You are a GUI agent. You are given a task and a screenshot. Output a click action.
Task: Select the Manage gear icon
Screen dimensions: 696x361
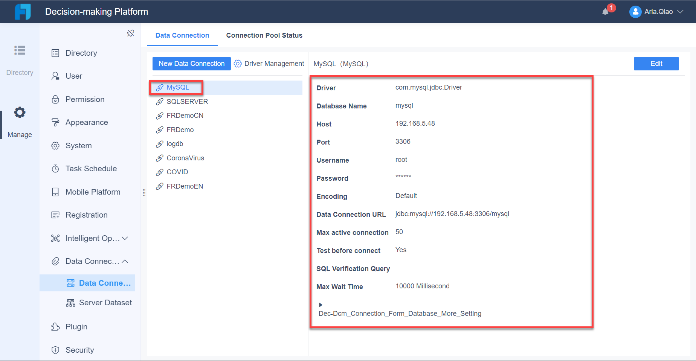pyautogui.click(x=20, y=112)
